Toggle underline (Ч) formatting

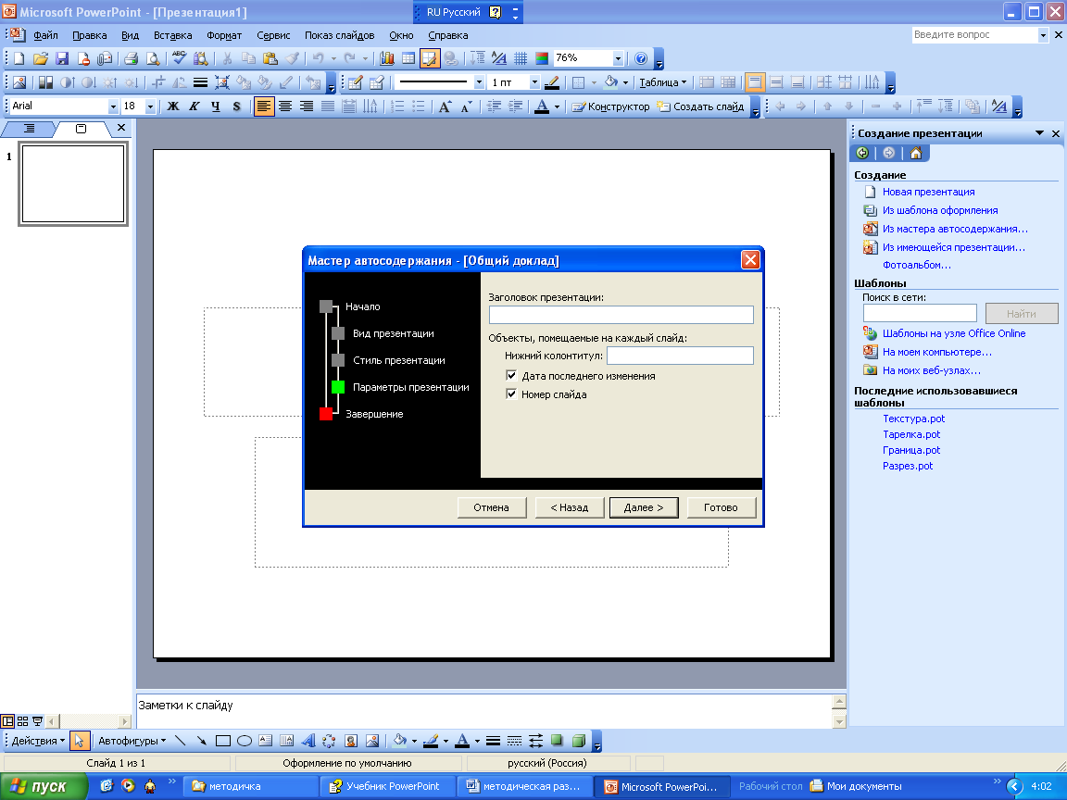click(216, 106)
